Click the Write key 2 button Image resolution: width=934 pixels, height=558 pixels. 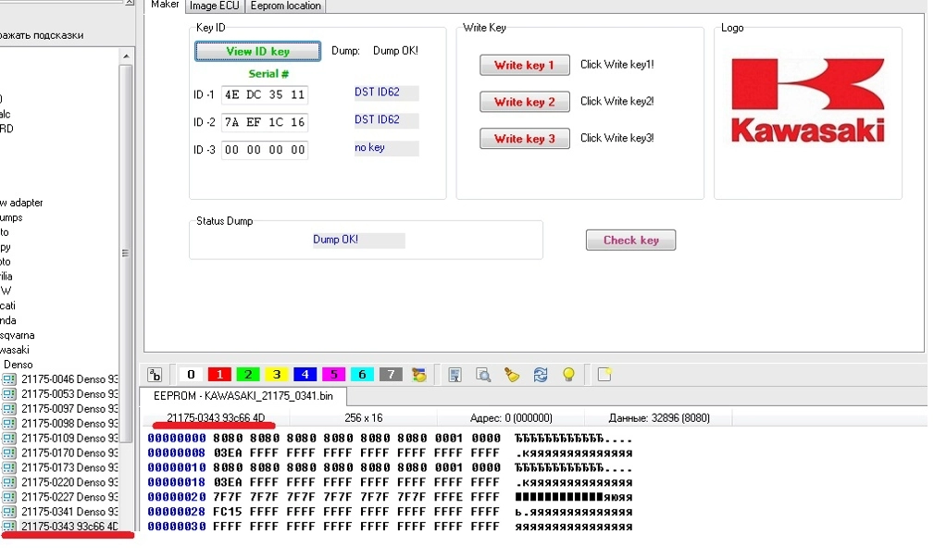(524, 102)
